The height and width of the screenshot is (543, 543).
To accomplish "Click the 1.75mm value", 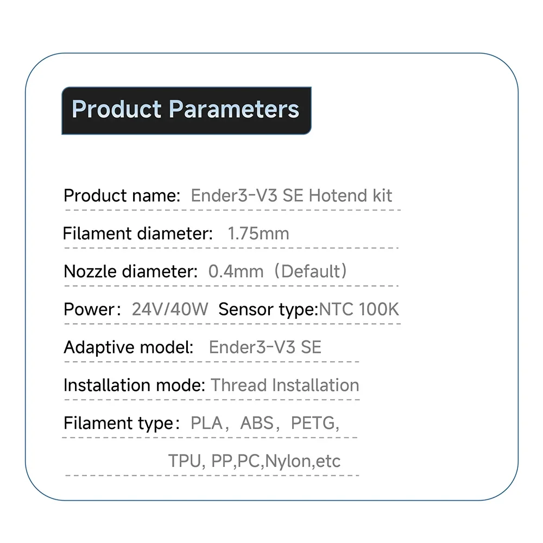I will (x=258, y=233).
